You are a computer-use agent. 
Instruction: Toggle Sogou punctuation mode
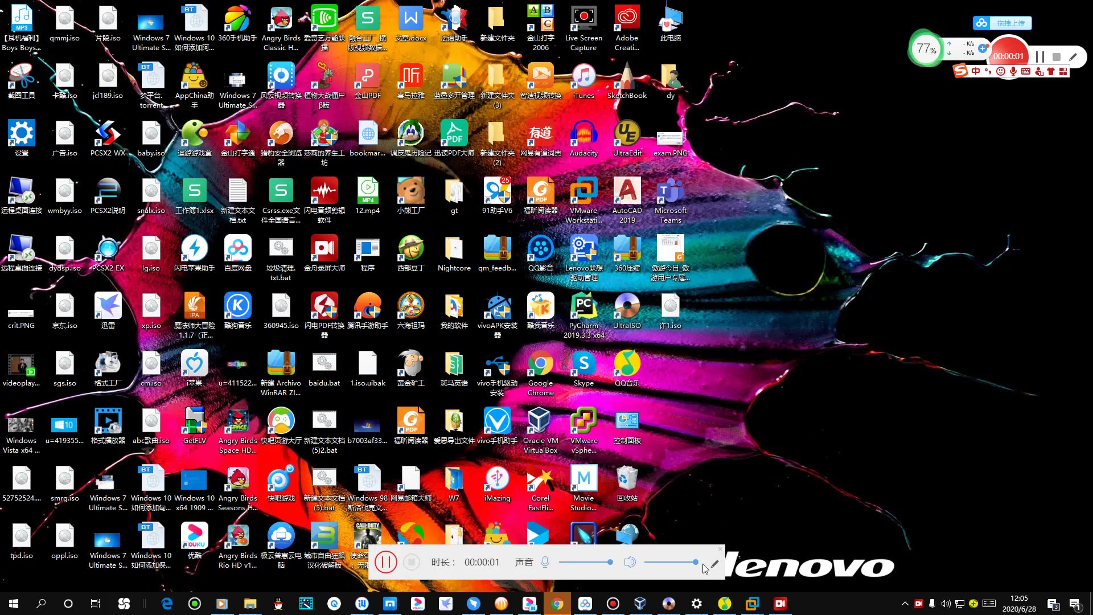988,71
